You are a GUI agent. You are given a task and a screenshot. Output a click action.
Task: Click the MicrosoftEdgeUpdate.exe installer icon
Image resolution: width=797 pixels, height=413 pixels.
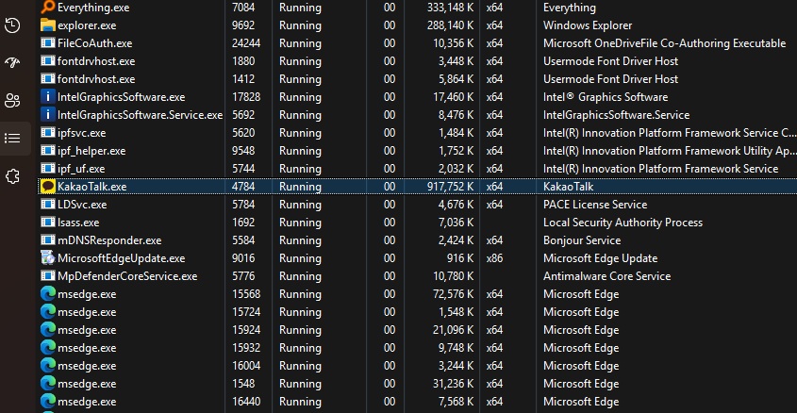point(48,258)
